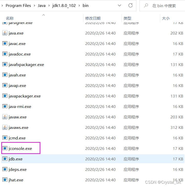The height and width of the screenshot is (187, 185).
Task: Click the 应用程序 type of jdb.exe row
Action: pos(131,159)
